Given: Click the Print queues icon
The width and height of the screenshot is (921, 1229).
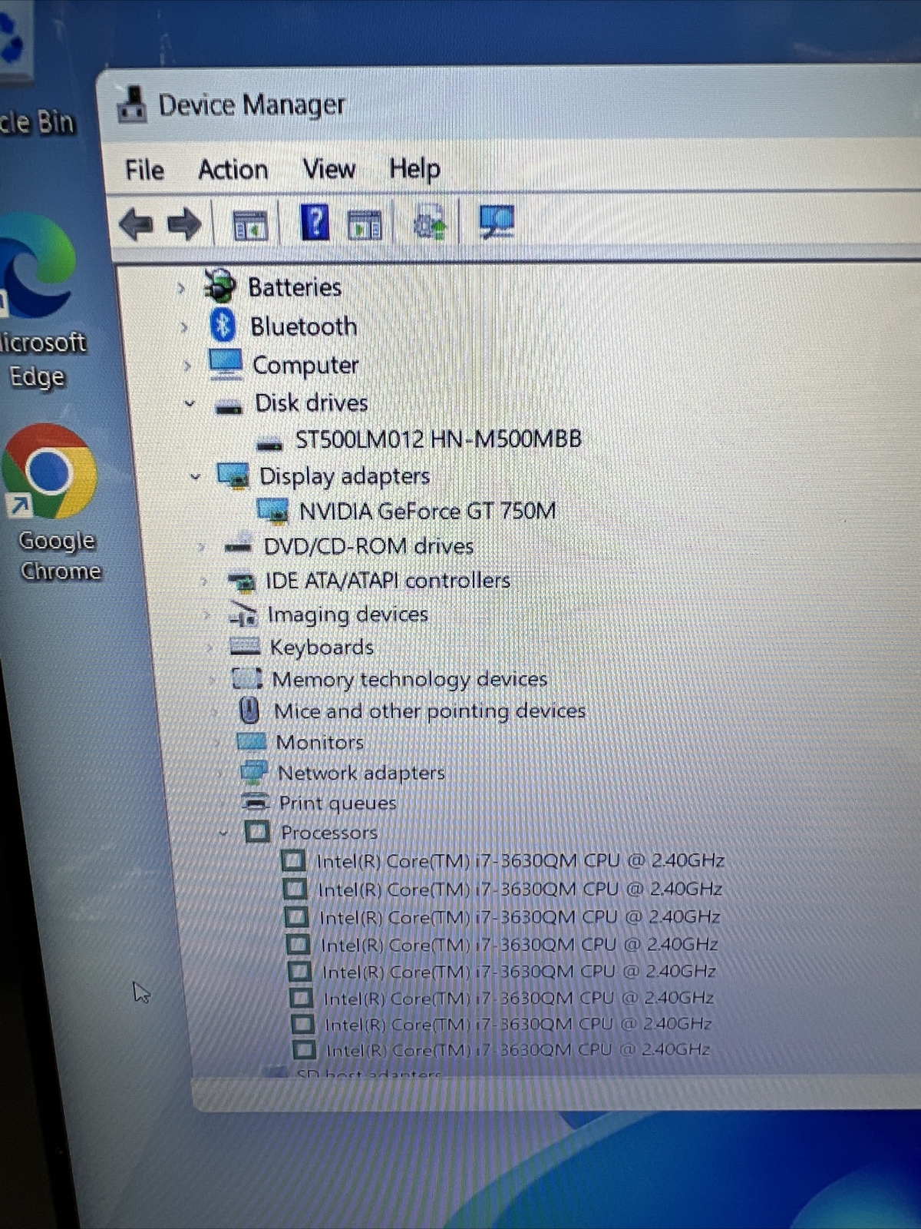Looking at the screenshot, I should [256, 802].
